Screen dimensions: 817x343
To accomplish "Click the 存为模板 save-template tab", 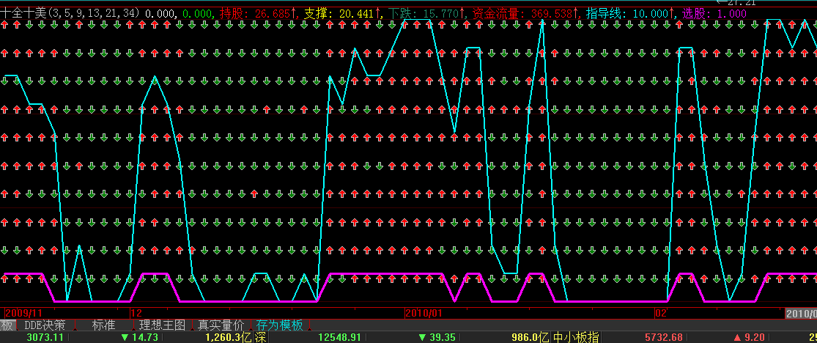I will click(280, 325).
